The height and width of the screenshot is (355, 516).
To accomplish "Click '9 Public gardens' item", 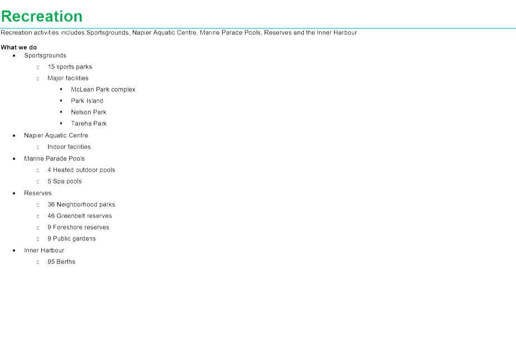I will (x=72, y=239).
